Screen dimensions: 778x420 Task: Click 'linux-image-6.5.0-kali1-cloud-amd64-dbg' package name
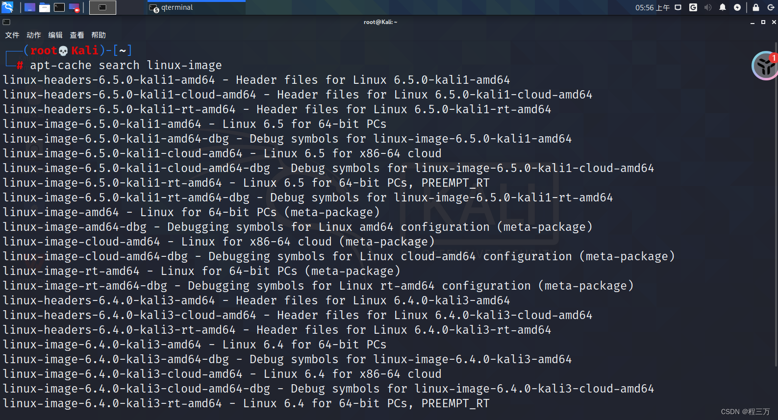pyautogui.click(x=136, y=168)
